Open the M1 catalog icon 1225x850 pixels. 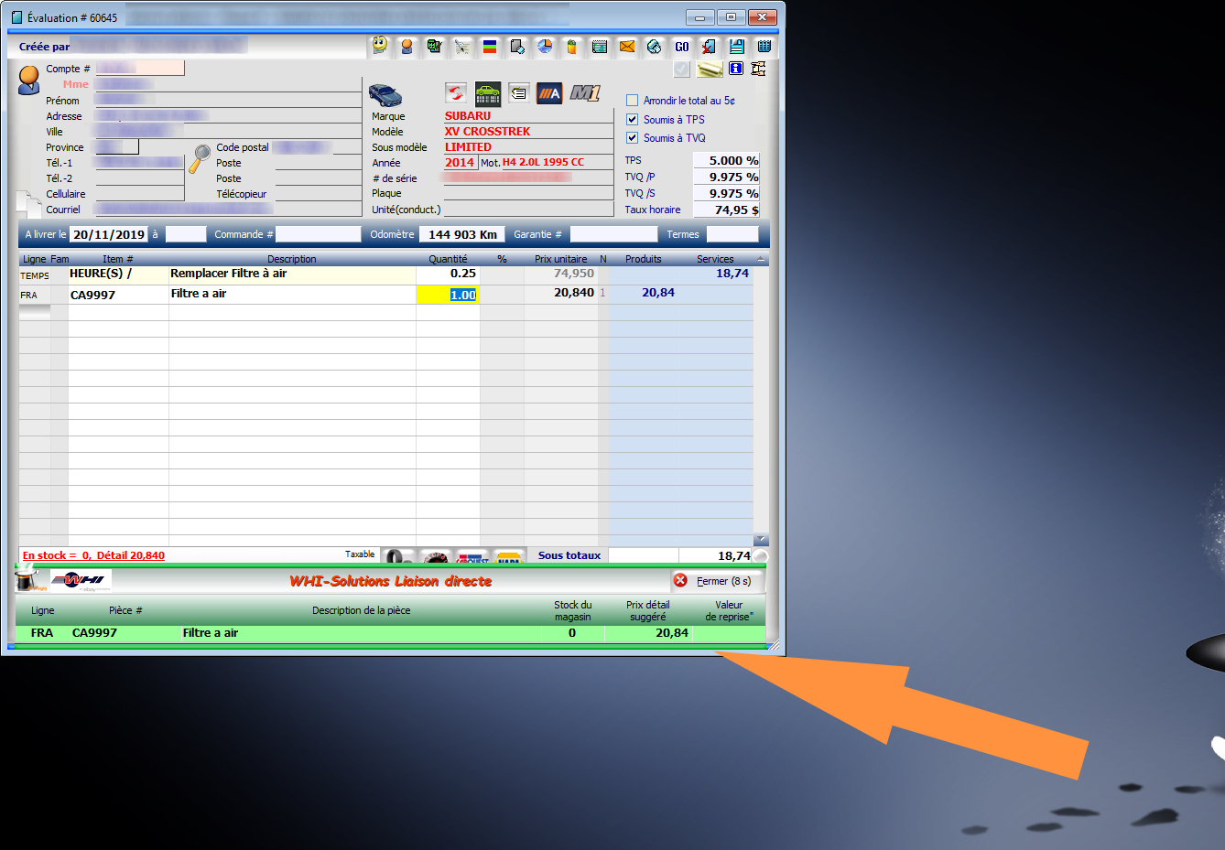(x=585, y=92)
